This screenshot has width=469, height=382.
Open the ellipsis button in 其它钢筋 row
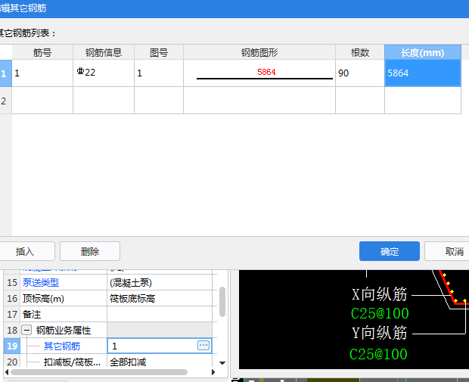click(x=203, y=346)
